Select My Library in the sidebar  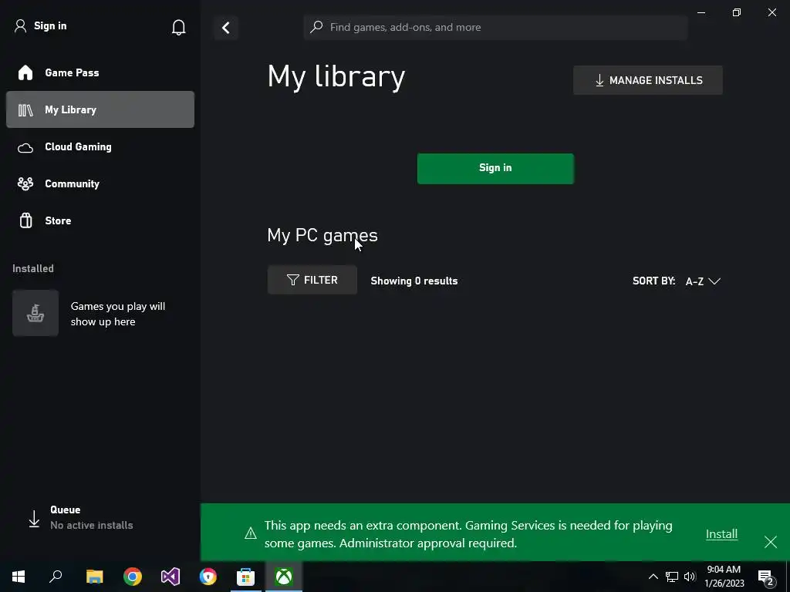(x=100, y=109)
